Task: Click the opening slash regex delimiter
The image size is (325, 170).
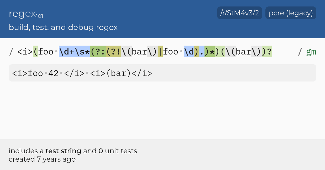Action: (11, 52)
